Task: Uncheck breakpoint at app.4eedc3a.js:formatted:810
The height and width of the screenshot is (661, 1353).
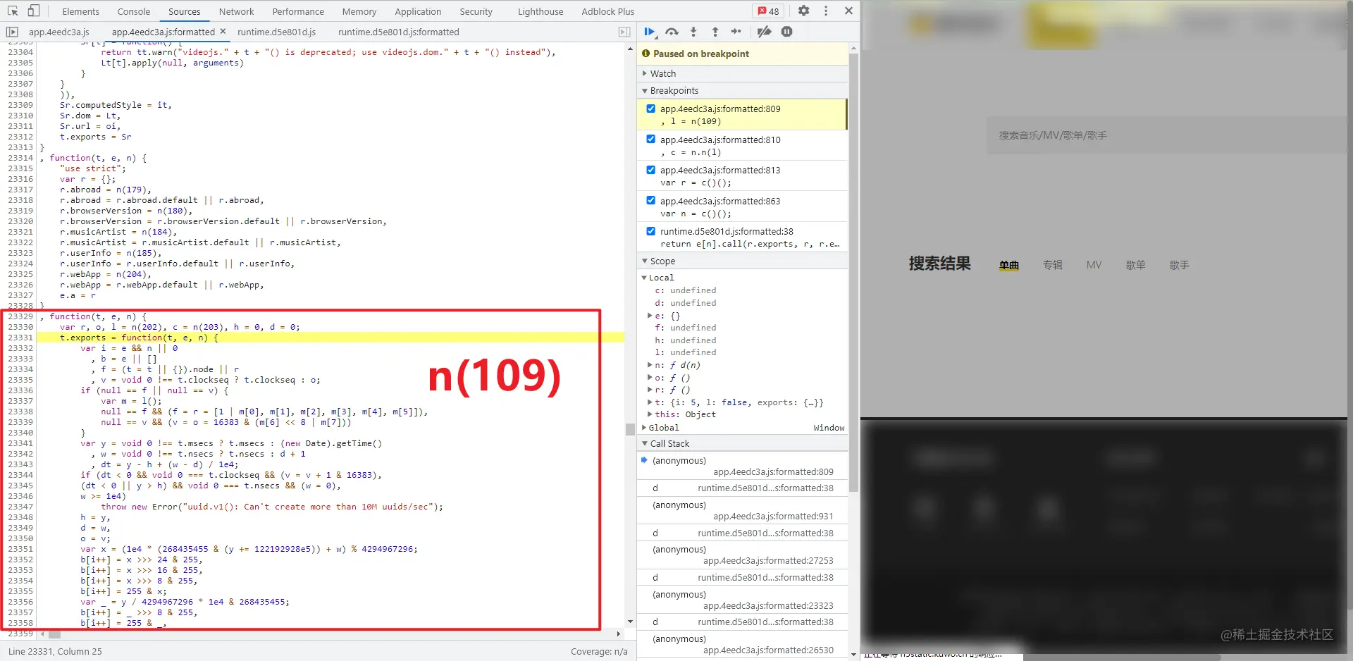Action: (651, 139)
